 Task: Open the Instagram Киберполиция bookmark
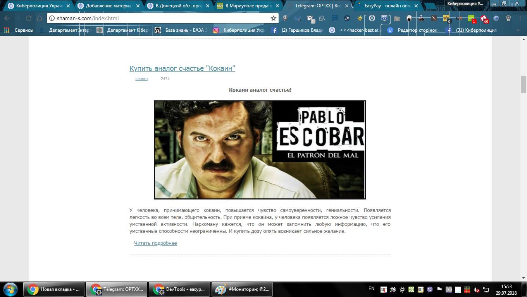(239, 30)
